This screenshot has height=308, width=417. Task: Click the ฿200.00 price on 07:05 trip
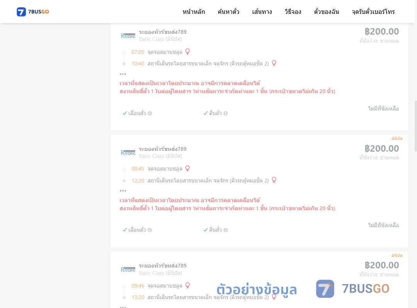[381, 32]
